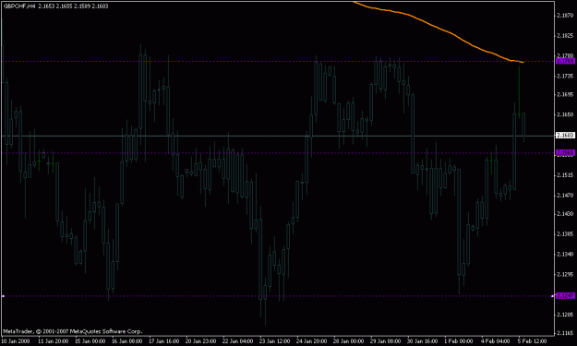The height and width of the screenshot is (346, 577).
Task: Click the 2.1205 price scale value
Action: (x=565, y=315)
